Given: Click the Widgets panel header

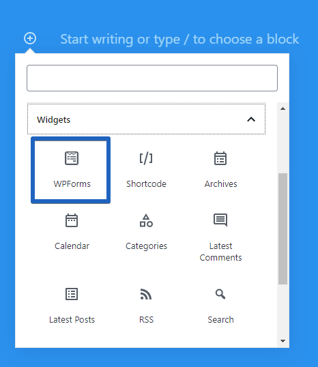Looking at the screenshot, I should coord(146,119).
